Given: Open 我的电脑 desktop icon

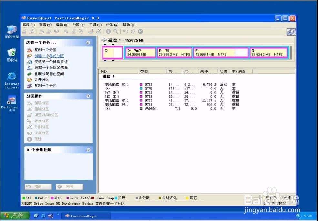Looking at the screenshot, I should click(x=12, y=32).
